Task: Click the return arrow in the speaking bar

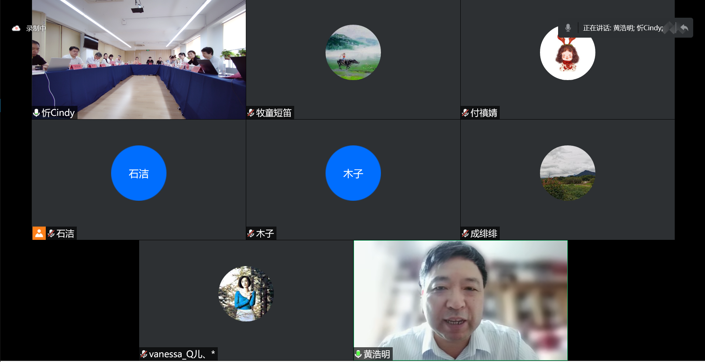Action: pyautogui.click(x=684, y=28)
